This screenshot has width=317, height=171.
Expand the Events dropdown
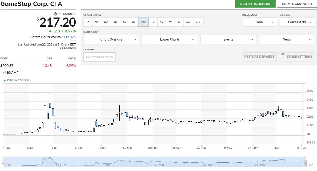(x=228, y=39)
